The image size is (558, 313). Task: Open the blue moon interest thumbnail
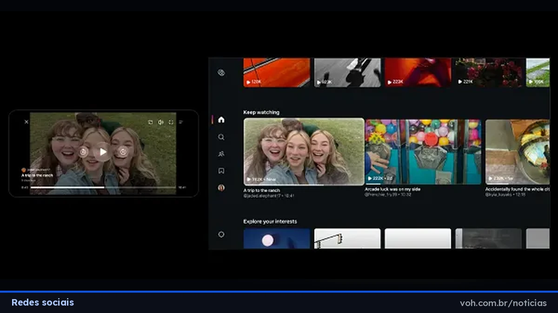click(277, 238)
